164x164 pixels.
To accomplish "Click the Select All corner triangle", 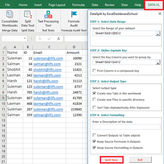I will click(4, 47).
